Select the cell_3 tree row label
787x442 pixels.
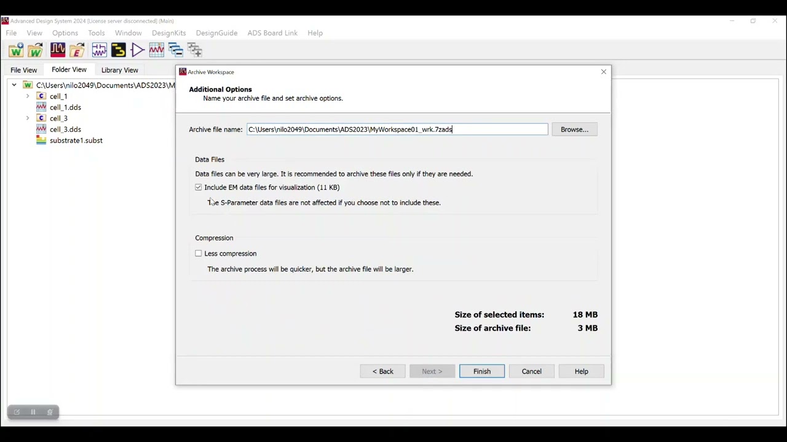(x=58, y=118)
